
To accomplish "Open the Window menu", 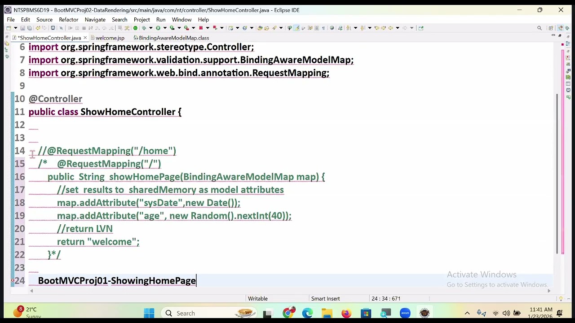I will coord(181,19).
